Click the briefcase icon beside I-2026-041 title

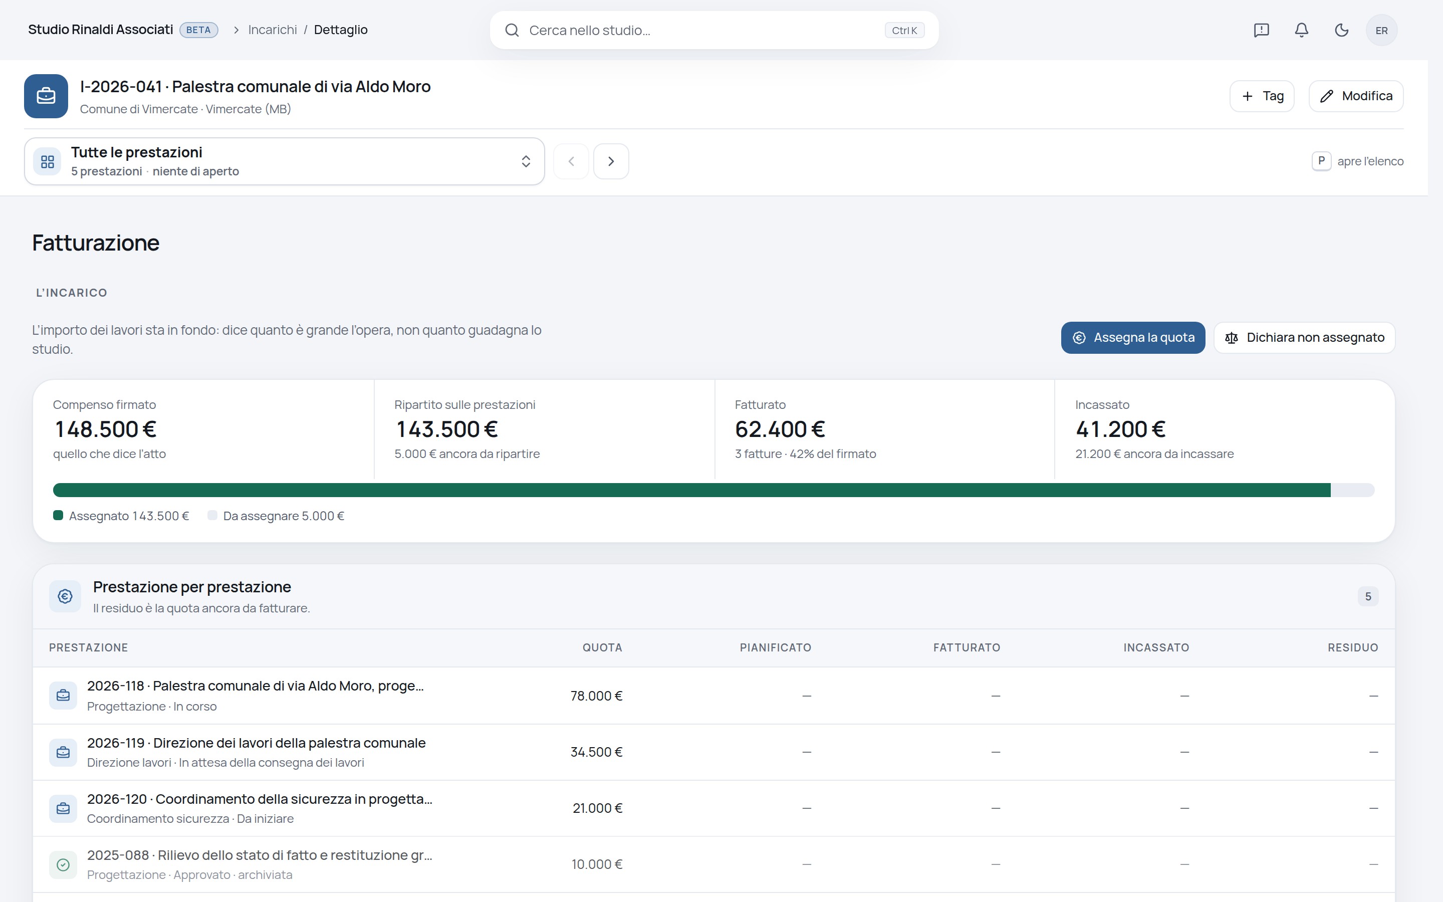point(46,96)
